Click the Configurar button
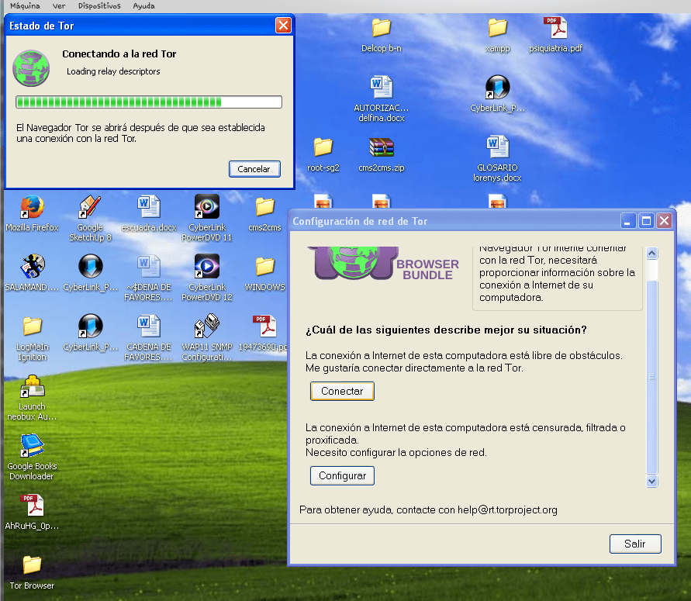 click(342, 476)
